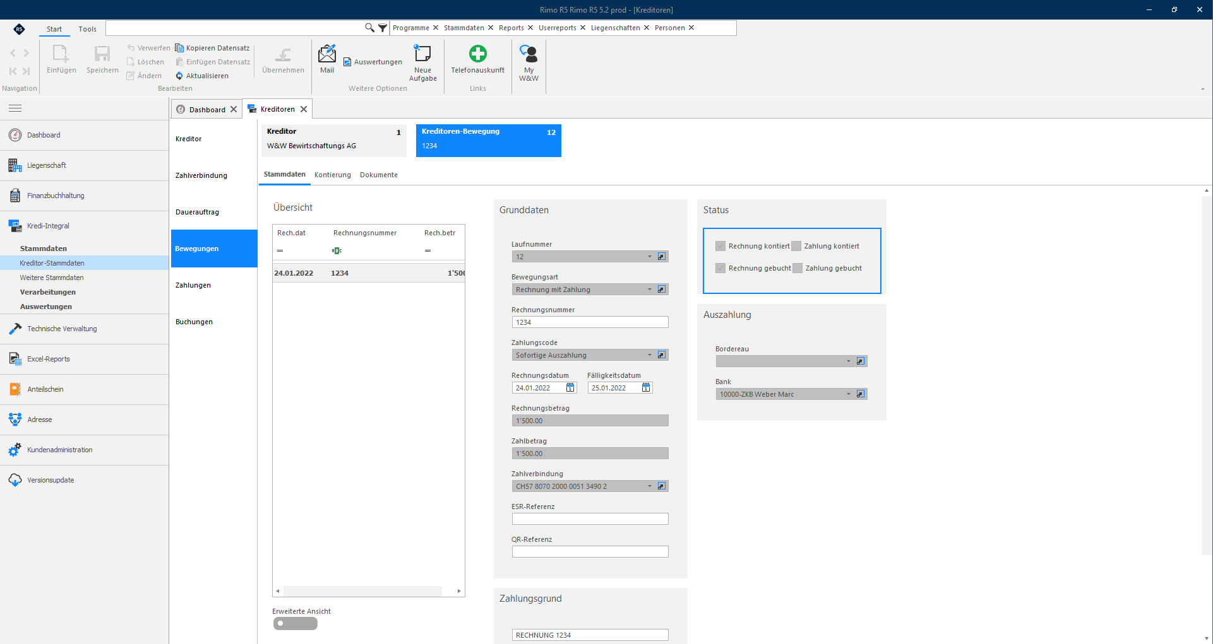The width and height of the screenshot is (1213, 644).
Task: Switch to the Kontierung tab
Action: point(333,175)
